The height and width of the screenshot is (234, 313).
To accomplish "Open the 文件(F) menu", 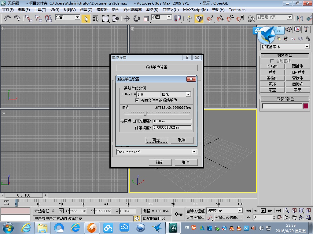I will coord(8,10).
